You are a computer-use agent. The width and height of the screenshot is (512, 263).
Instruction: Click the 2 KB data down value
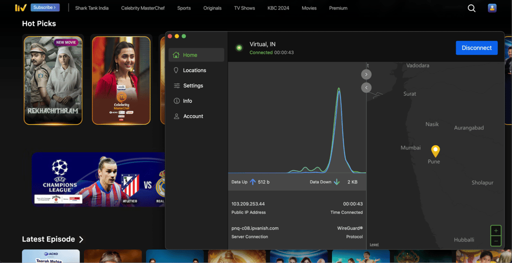point(352,182)
